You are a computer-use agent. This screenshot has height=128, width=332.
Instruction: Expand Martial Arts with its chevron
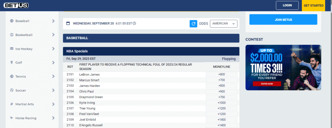pos(53,104)
